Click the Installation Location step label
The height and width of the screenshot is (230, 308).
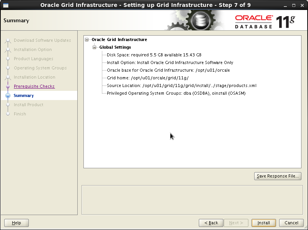(35, 77)
